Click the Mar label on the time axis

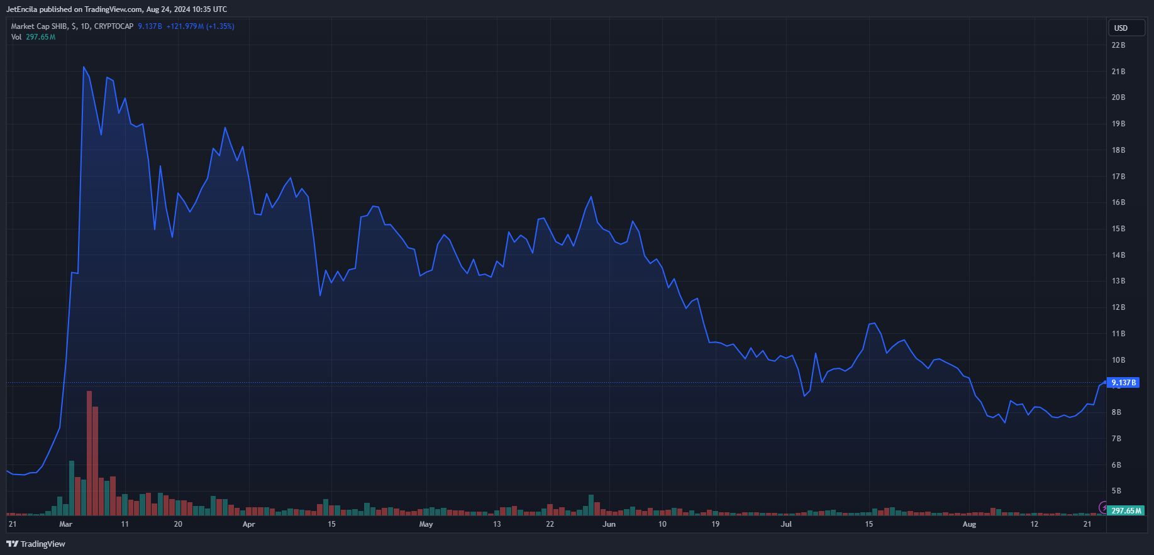click(65, 524)
